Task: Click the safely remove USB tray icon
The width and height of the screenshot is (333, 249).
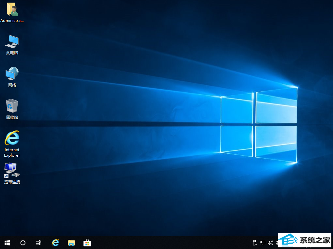Action: coord(255,243)
